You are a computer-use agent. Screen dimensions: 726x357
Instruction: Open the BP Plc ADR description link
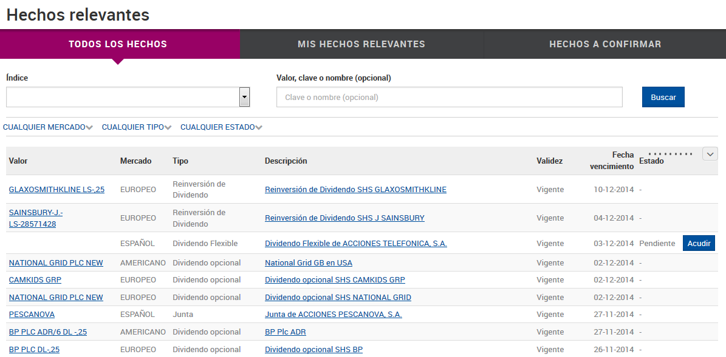pyautogui.click(x=285, y=332)
